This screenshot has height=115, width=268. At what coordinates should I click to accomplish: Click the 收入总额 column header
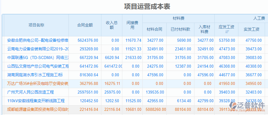(112, 25)
